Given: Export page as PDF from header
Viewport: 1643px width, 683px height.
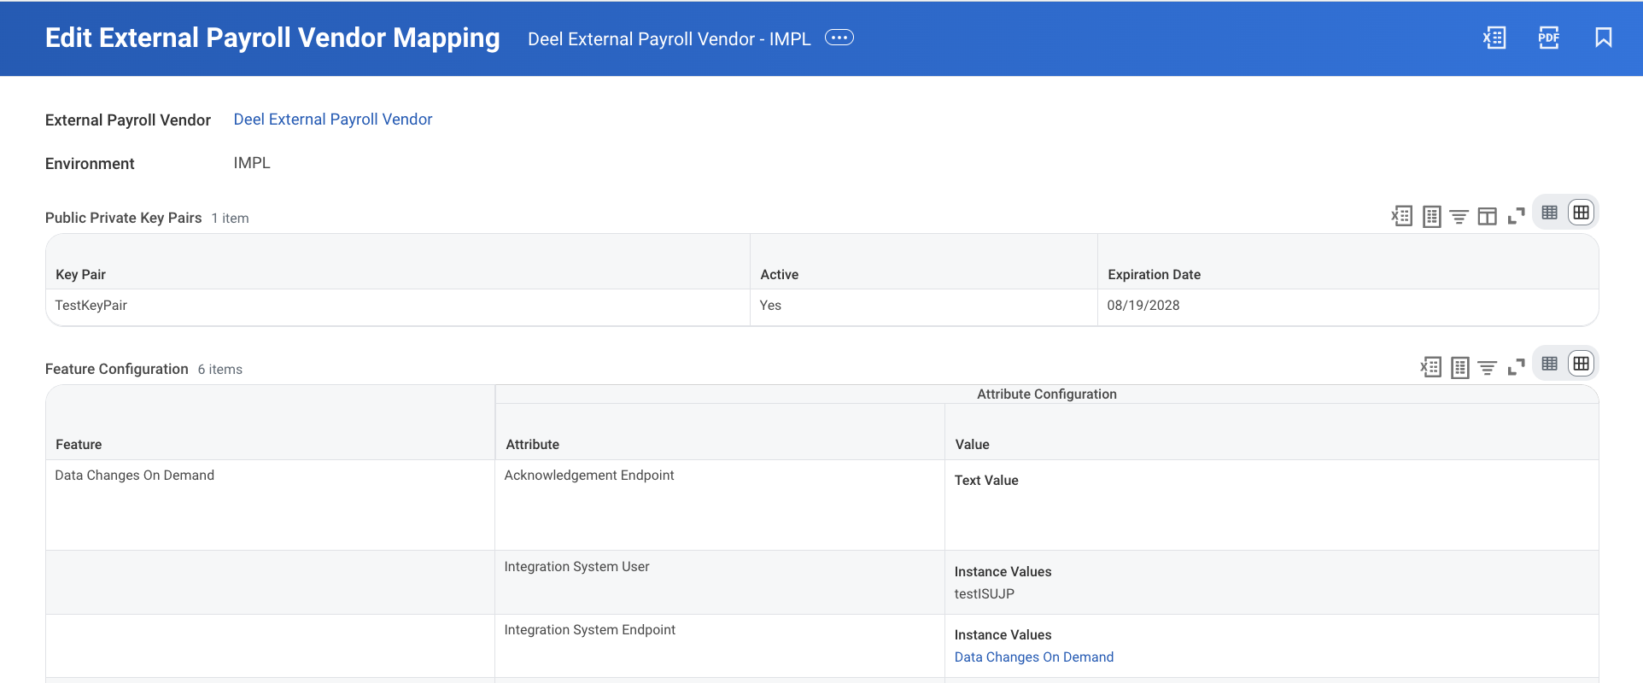Looking at the screenshot, I should (1549, 38).
